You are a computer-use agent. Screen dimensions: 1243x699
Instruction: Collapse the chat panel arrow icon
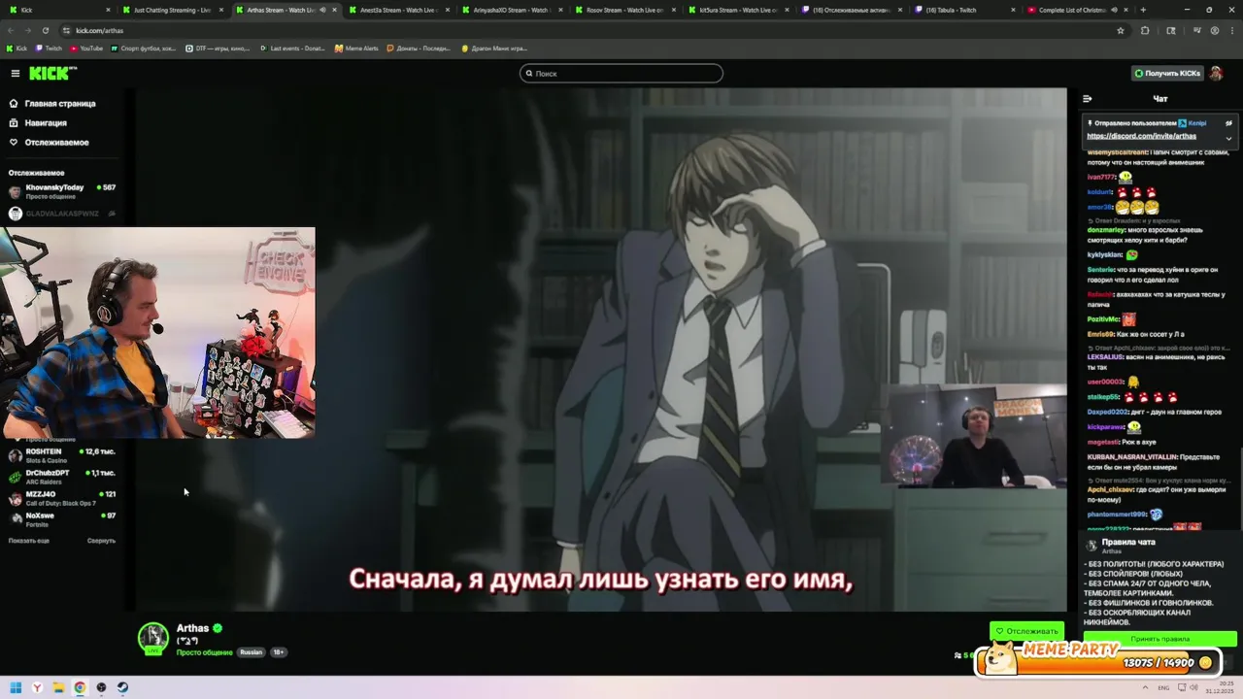[x=1087, y=99]
